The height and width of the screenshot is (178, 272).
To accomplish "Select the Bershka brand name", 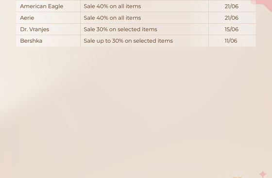I will pyautogui.click(x=31, y=41).
